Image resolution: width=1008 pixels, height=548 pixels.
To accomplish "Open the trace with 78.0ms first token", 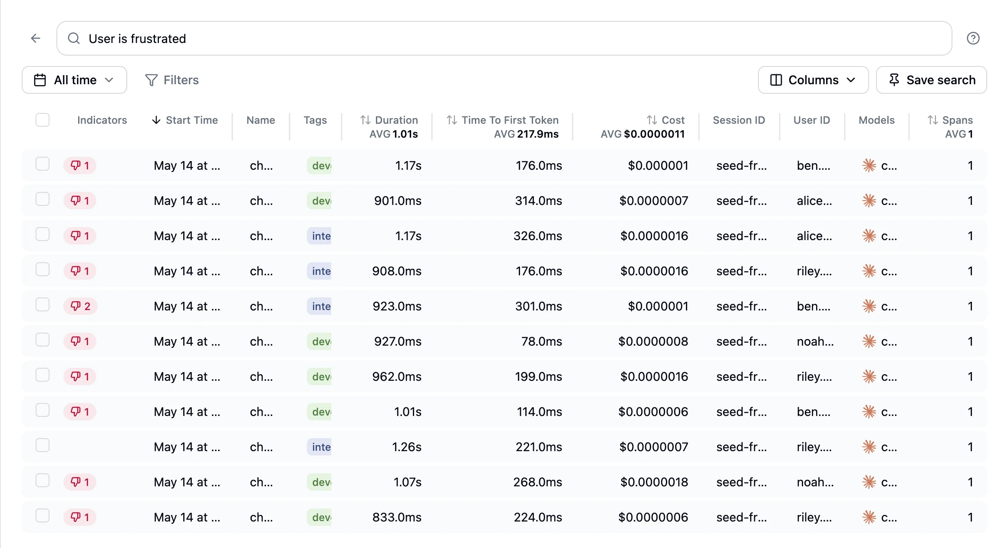I will [504, 341].
